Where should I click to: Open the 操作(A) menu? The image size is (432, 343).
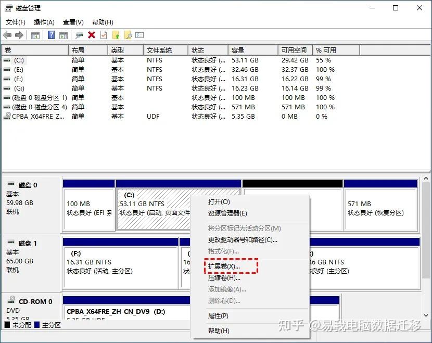click(44, 22)
